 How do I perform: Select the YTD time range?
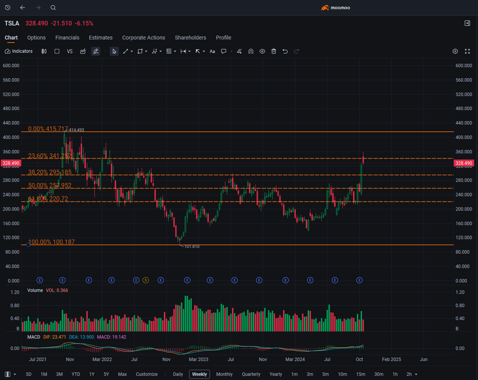[x=76, y=374]
